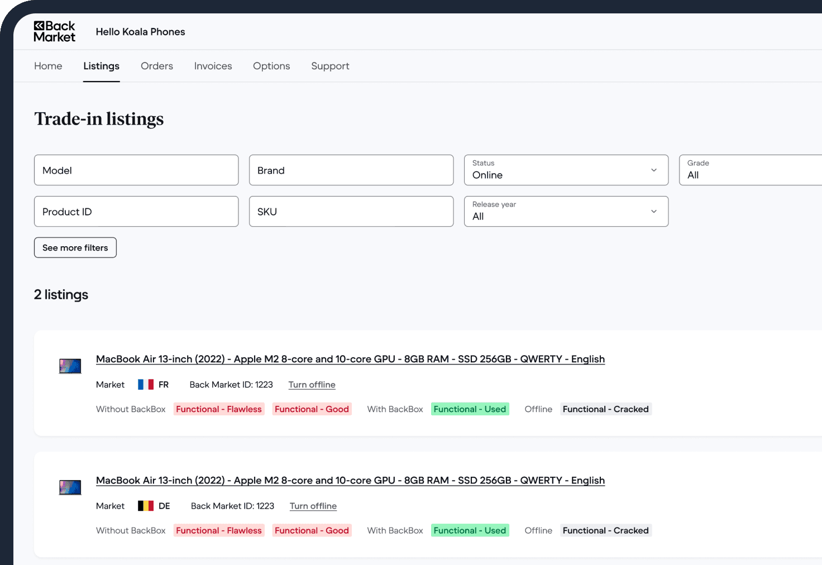The image size is (822, 565).
Task: Select Functional - Flawless tag in DE listing
Action: [219, 530]
